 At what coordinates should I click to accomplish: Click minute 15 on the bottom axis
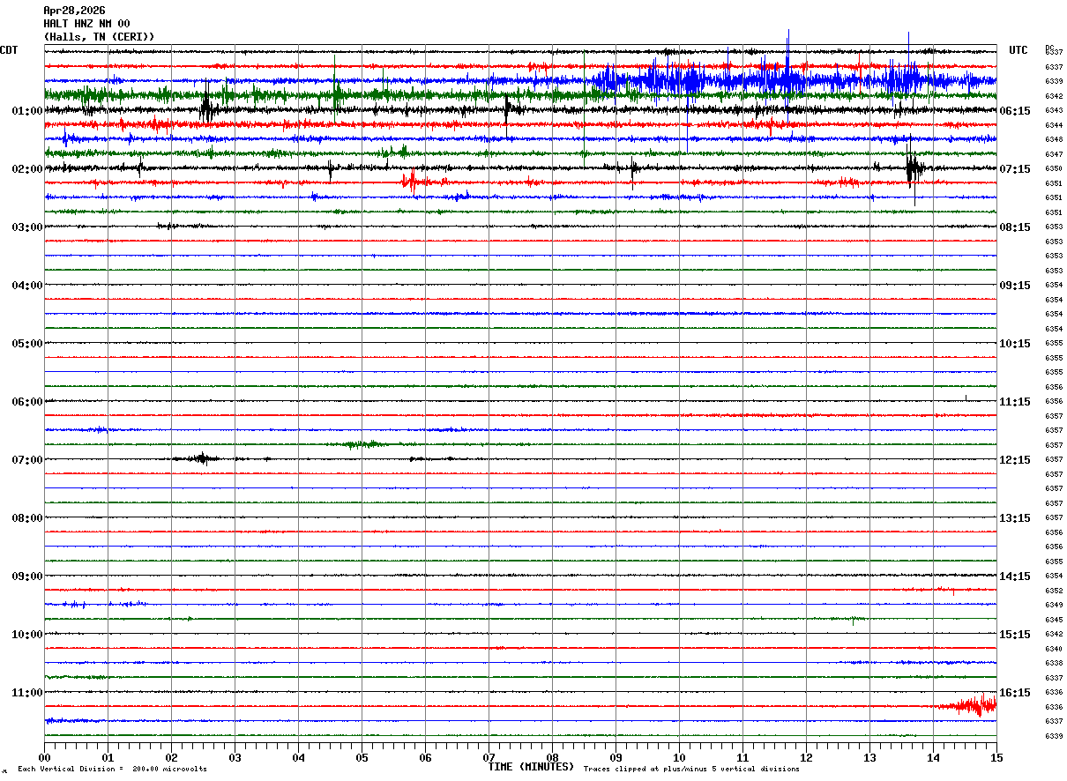point(996,757)
